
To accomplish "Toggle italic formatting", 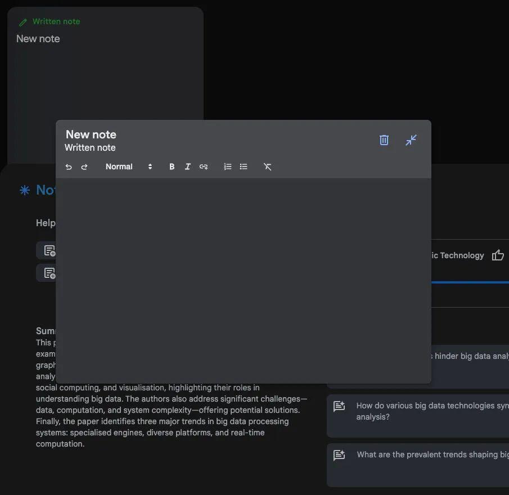I will pos(187,166).
